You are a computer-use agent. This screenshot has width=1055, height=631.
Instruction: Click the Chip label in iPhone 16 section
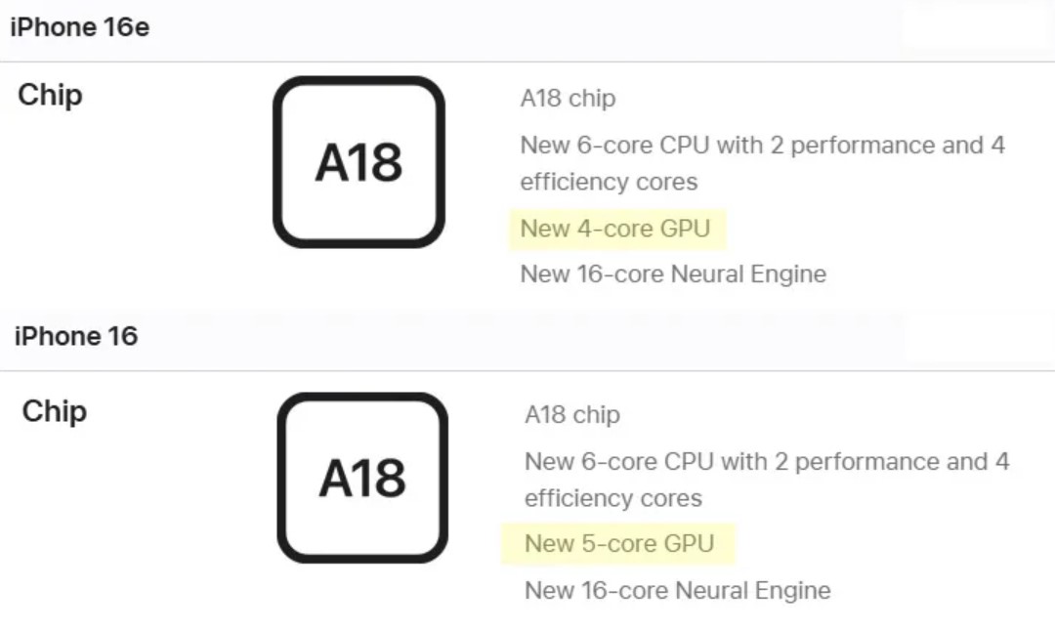(55, 411)
